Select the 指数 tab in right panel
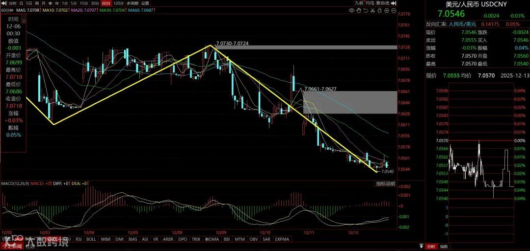530x251 pixels. pos(444,247)
